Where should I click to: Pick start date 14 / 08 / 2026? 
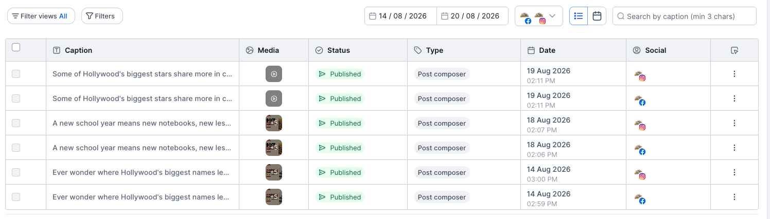coord(401,16)
